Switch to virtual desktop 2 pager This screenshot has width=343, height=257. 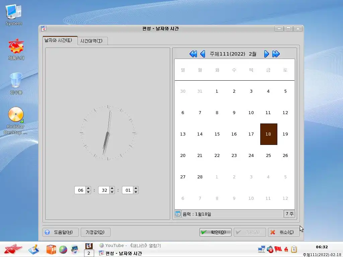(89, 253)
